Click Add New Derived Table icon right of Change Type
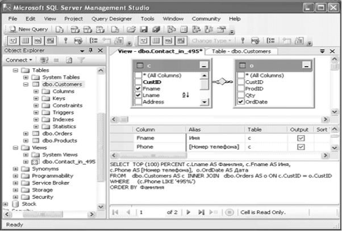The height and width of the screenshot is (231, 342). pyautogui.click(x=299, y=40)
